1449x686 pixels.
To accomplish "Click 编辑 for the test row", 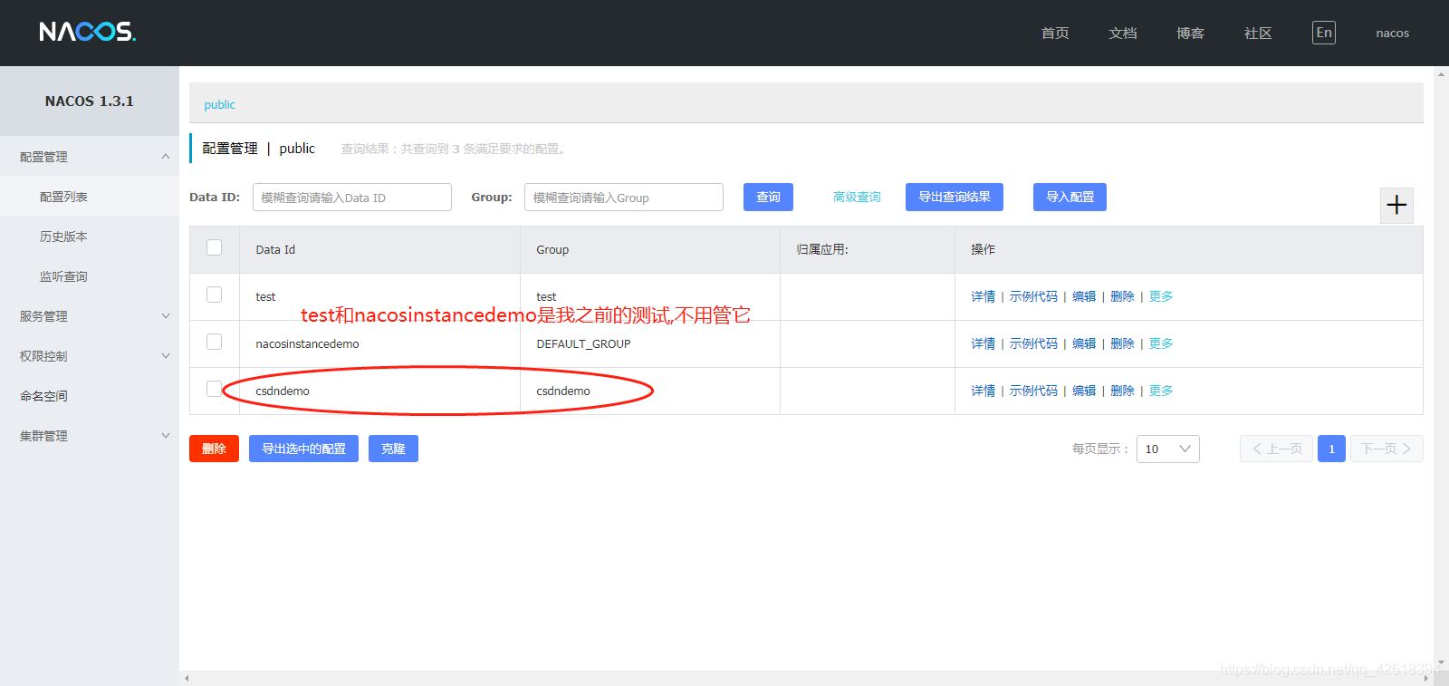I will pyautogui.click(x=1084, y=296).
